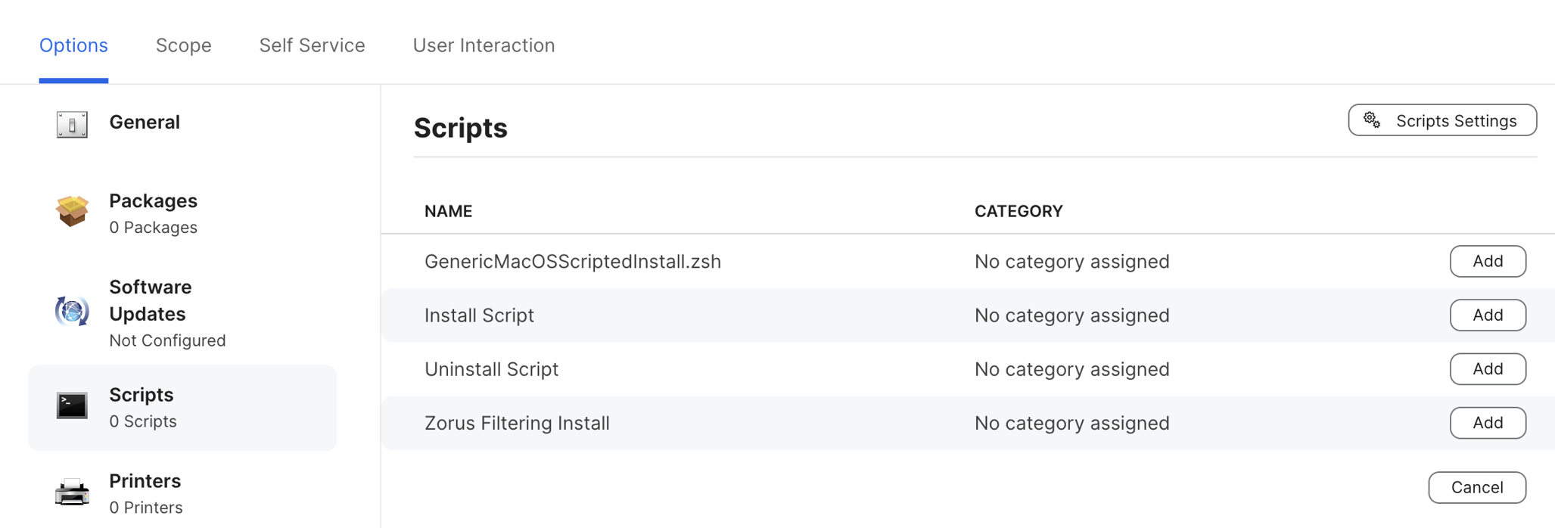Click the Printers icon in sidebar

(x=72, y=492)
